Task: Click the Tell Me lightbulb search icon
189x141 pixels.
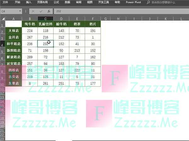Action: point(149,2)
